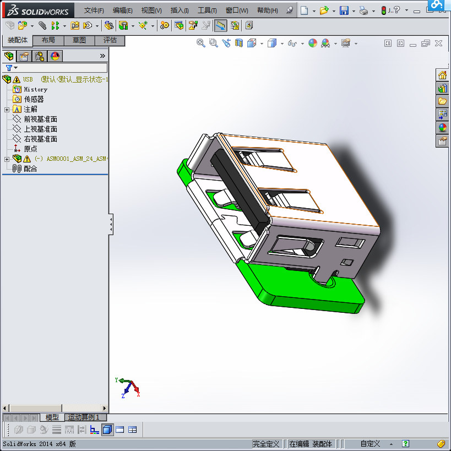Click the Mate paperclip icon on toolbar

pyautogui.click(x=42, y=26)
